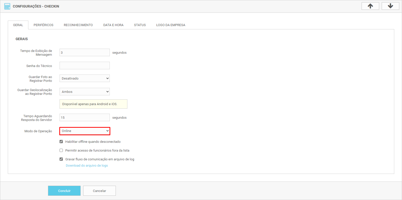Viewport: 402px width, 200px height.
Task: Go to the Data e Hora tab
Action: [113, 25]
